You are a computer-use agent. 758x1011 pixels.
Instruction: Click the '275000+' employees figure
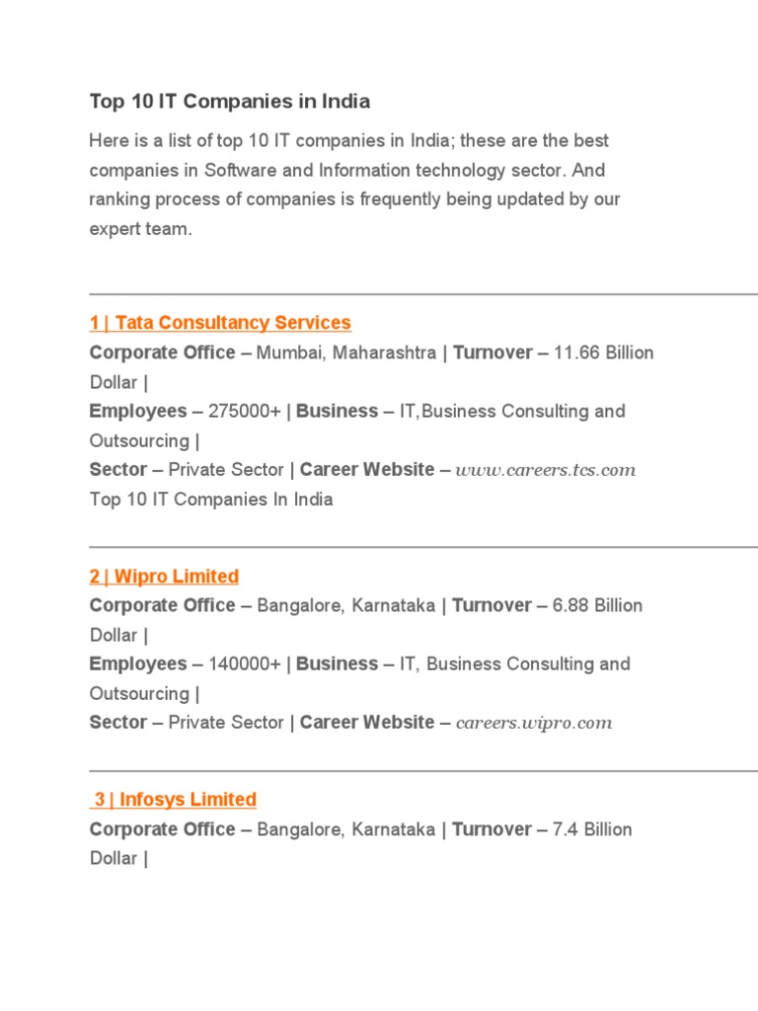pyautogui.click(x=245, y=411)
